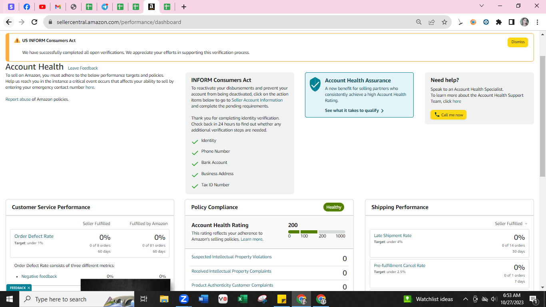Click the Report abuse link
546x307 pixels.
tap(18, 99)
